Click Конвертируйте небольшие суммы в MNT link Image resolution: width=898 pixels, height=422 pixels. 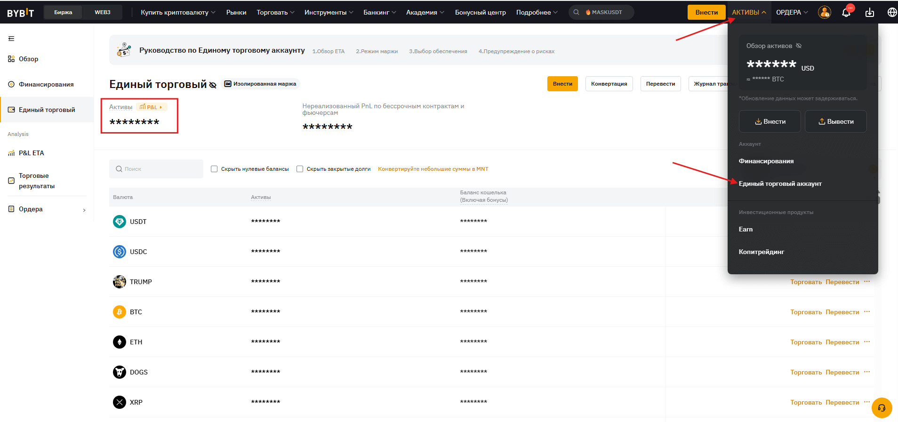coord(433,169)
